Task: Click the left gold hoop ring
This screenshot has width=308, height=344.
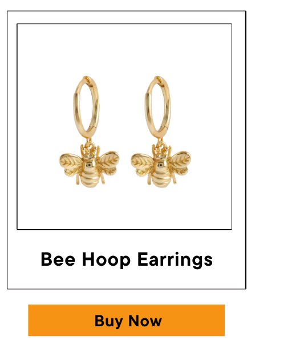Action: (x=86, y=107)
